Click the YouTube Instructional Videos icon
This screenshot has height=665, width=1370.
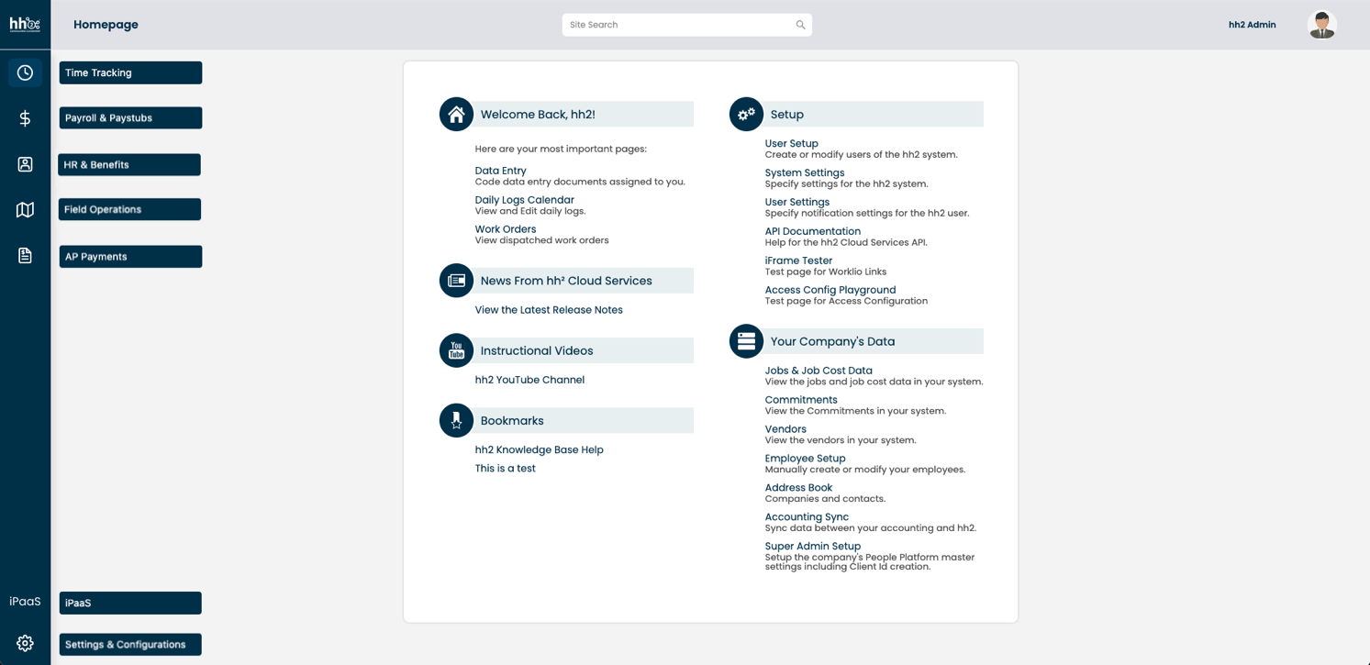(x=456, y=350)
